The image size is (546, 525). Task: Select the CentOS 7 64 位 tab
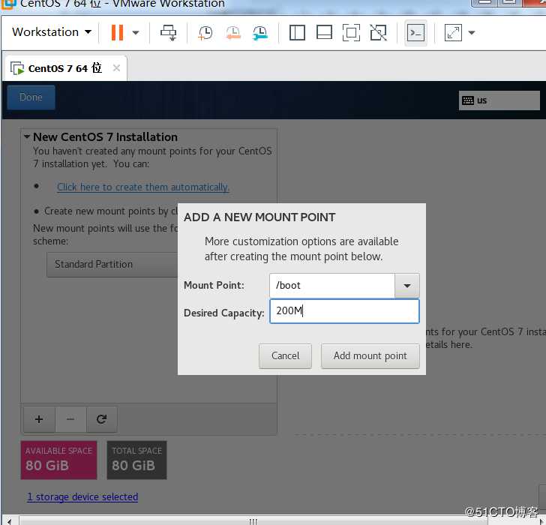pyautogui.click(x=64, y=68)
